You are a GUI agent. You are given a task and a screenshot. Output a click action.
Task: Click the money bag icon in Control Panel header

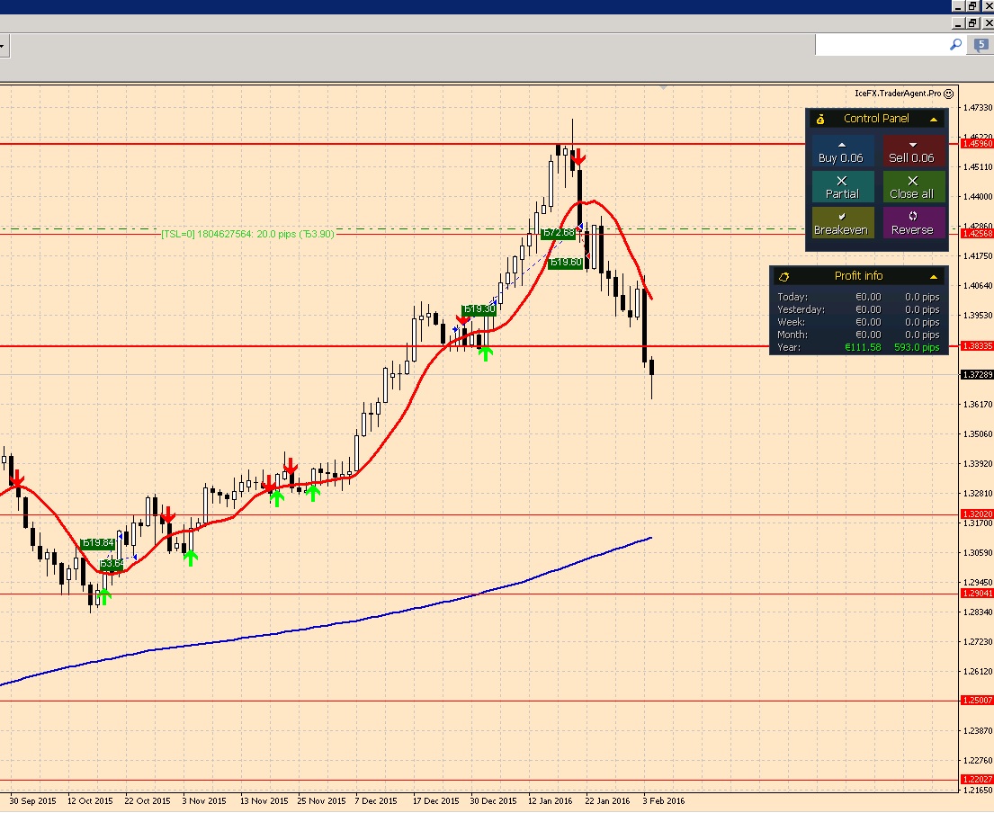tap(820, 119)
